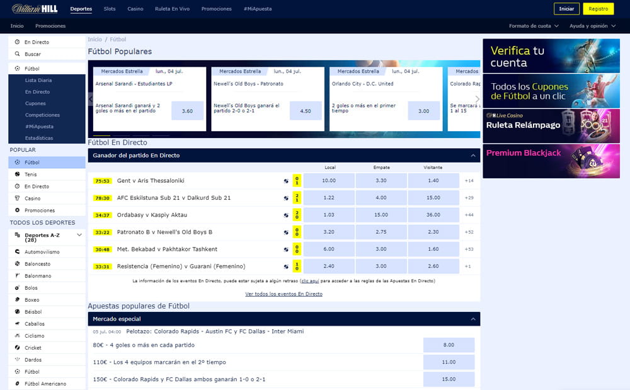
Task: Open the clic aquí rules link
Action: 310,281
